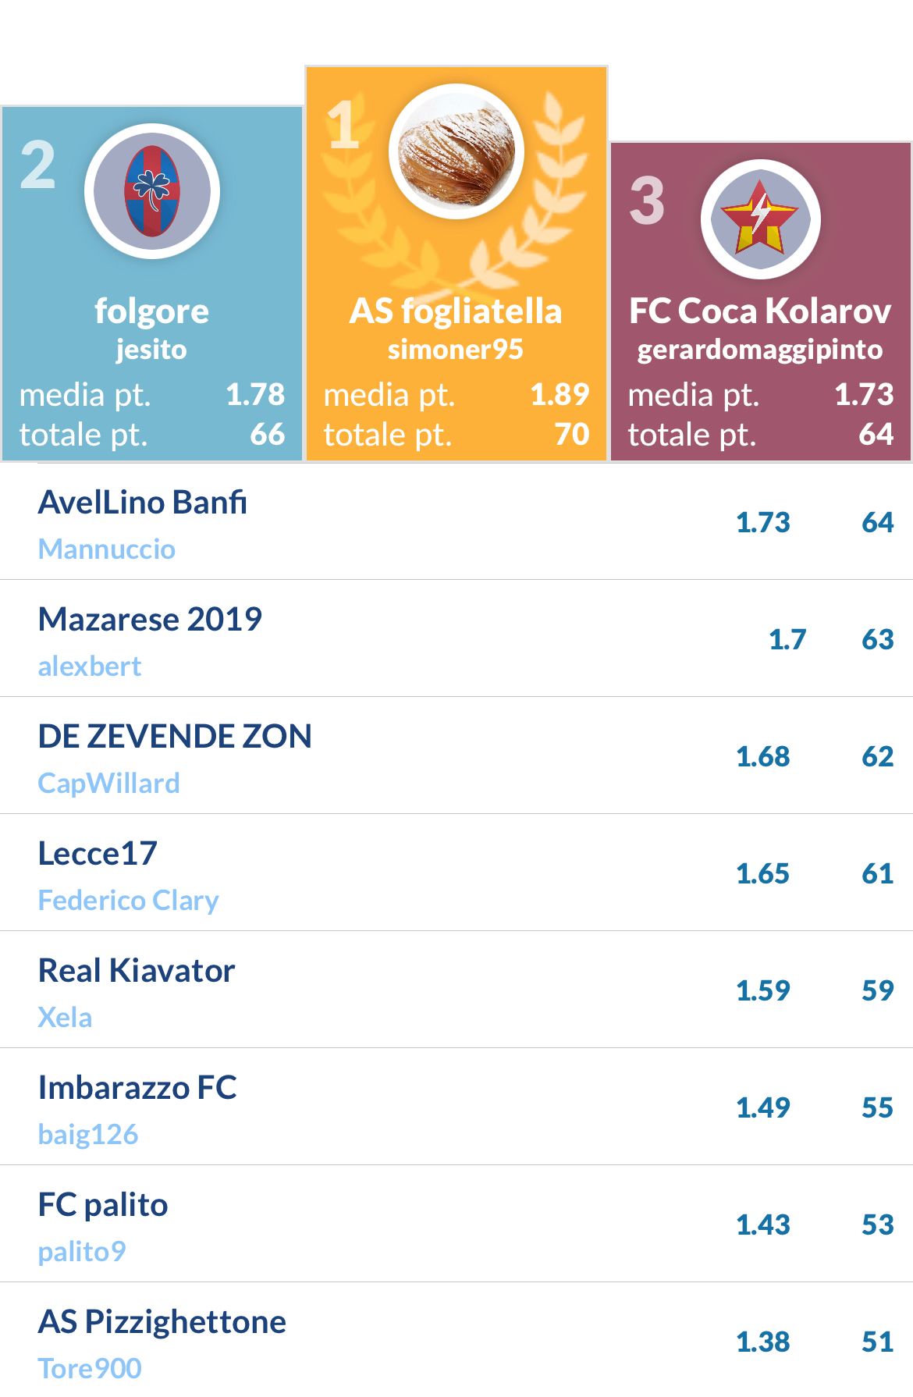Screen dimensions: 913x1397
Task: Open manager simoner95 profile
Action: tap(456, 350)
